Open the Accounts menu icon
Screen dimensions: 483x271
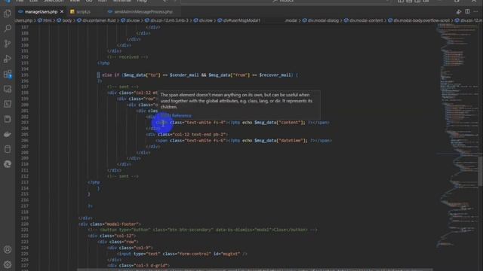[8, 249]
